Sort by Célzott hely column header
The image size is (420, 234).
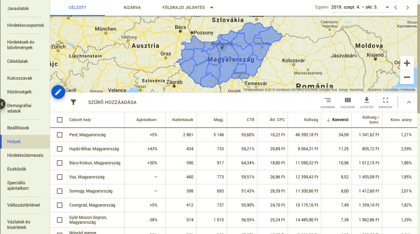[x=80, y=120]
